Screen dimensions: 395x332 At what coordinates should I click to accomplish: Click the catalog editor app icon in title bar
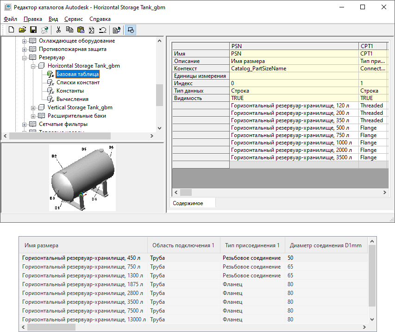[x=8, y=7]
